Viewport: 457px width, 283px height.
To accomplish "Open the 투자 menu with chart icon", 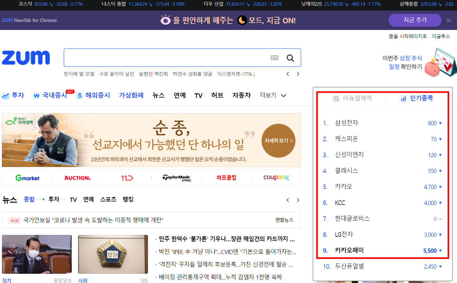I will pyautogui.click(x=13, y=95).
